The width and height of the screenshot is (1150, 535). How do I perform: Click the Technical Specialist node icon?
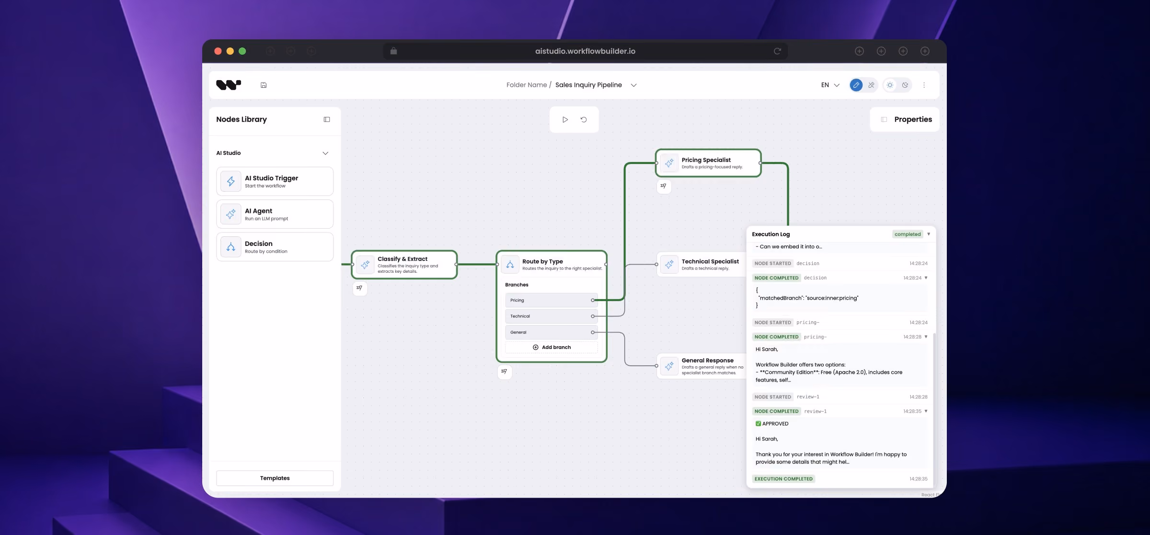pyautogui.click(x=669, y=265)
